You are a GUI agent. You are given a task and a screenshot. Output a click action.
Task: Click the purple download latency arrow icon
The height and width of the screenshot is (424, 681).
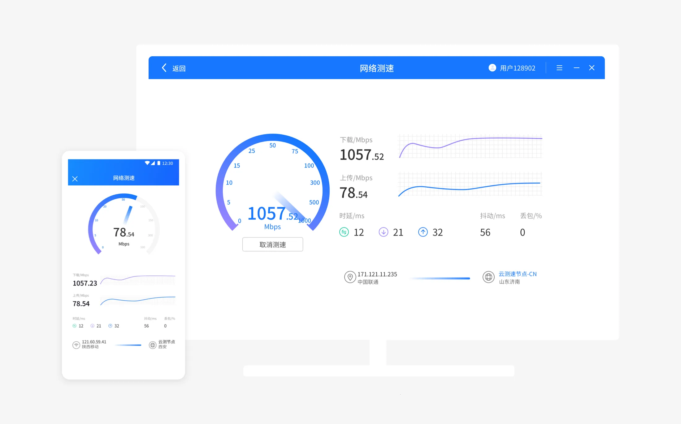[x=384, y=232]
